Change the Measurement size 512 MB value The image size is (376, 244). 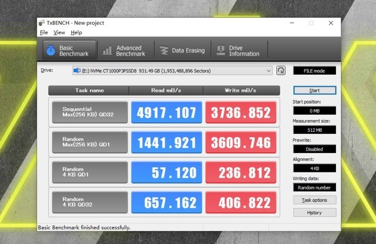click(x=314, y=130)
